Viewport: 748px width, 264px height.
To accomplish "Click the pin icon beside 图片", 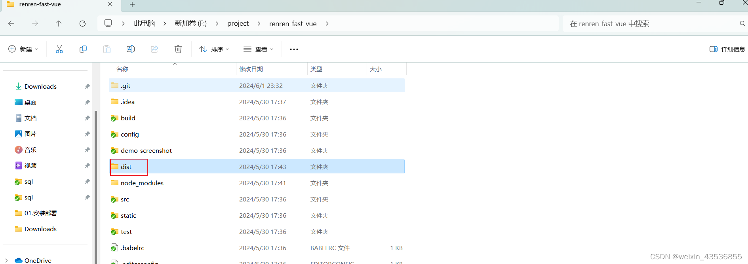I will coord(87,134).
